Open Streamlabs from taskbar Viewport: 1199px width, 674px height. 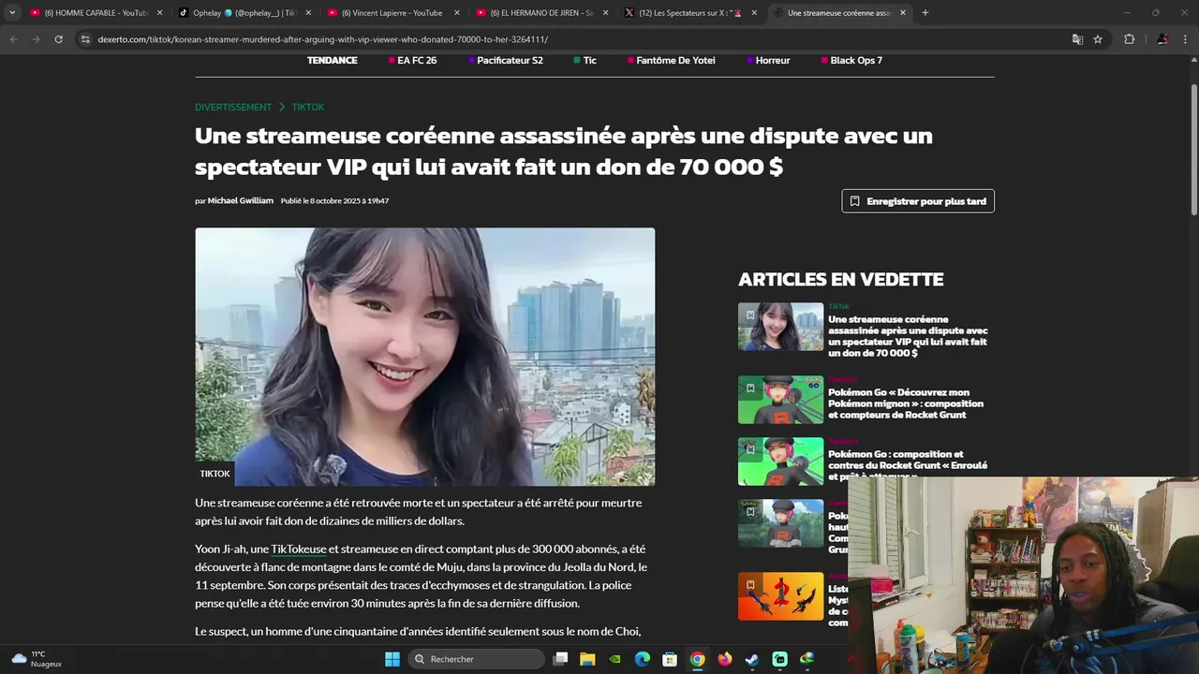pos(779,659)
